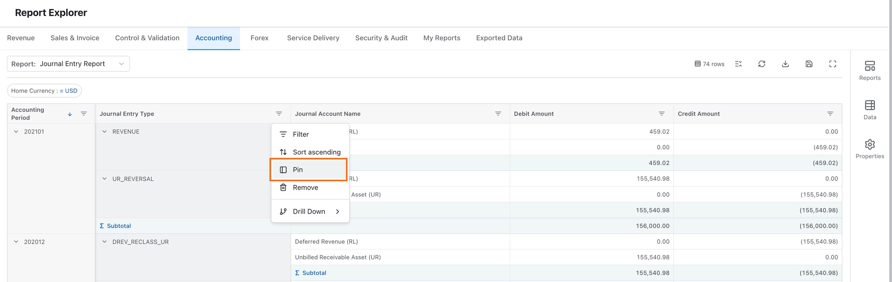Click the 202101 period label

point(34,132)
